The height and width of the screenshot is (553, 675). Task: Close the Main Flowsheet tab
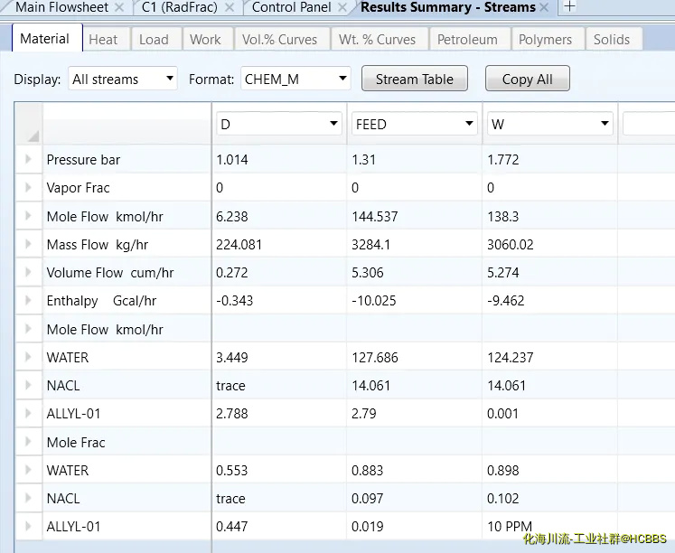(x=119, y=7)
